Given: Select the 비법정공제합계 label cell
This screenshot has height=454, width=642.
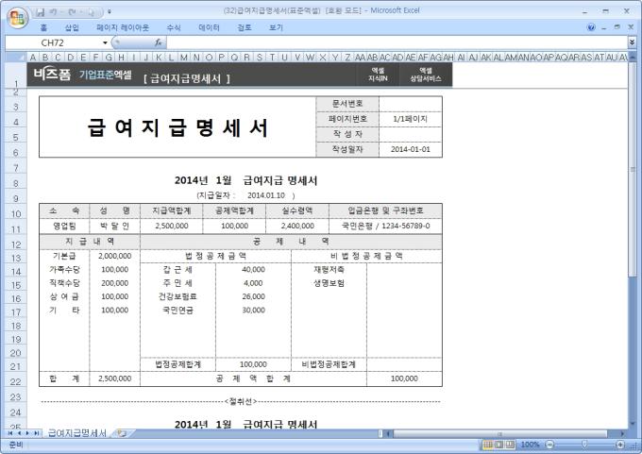Looking at the screenshot, I should point(329,364).
